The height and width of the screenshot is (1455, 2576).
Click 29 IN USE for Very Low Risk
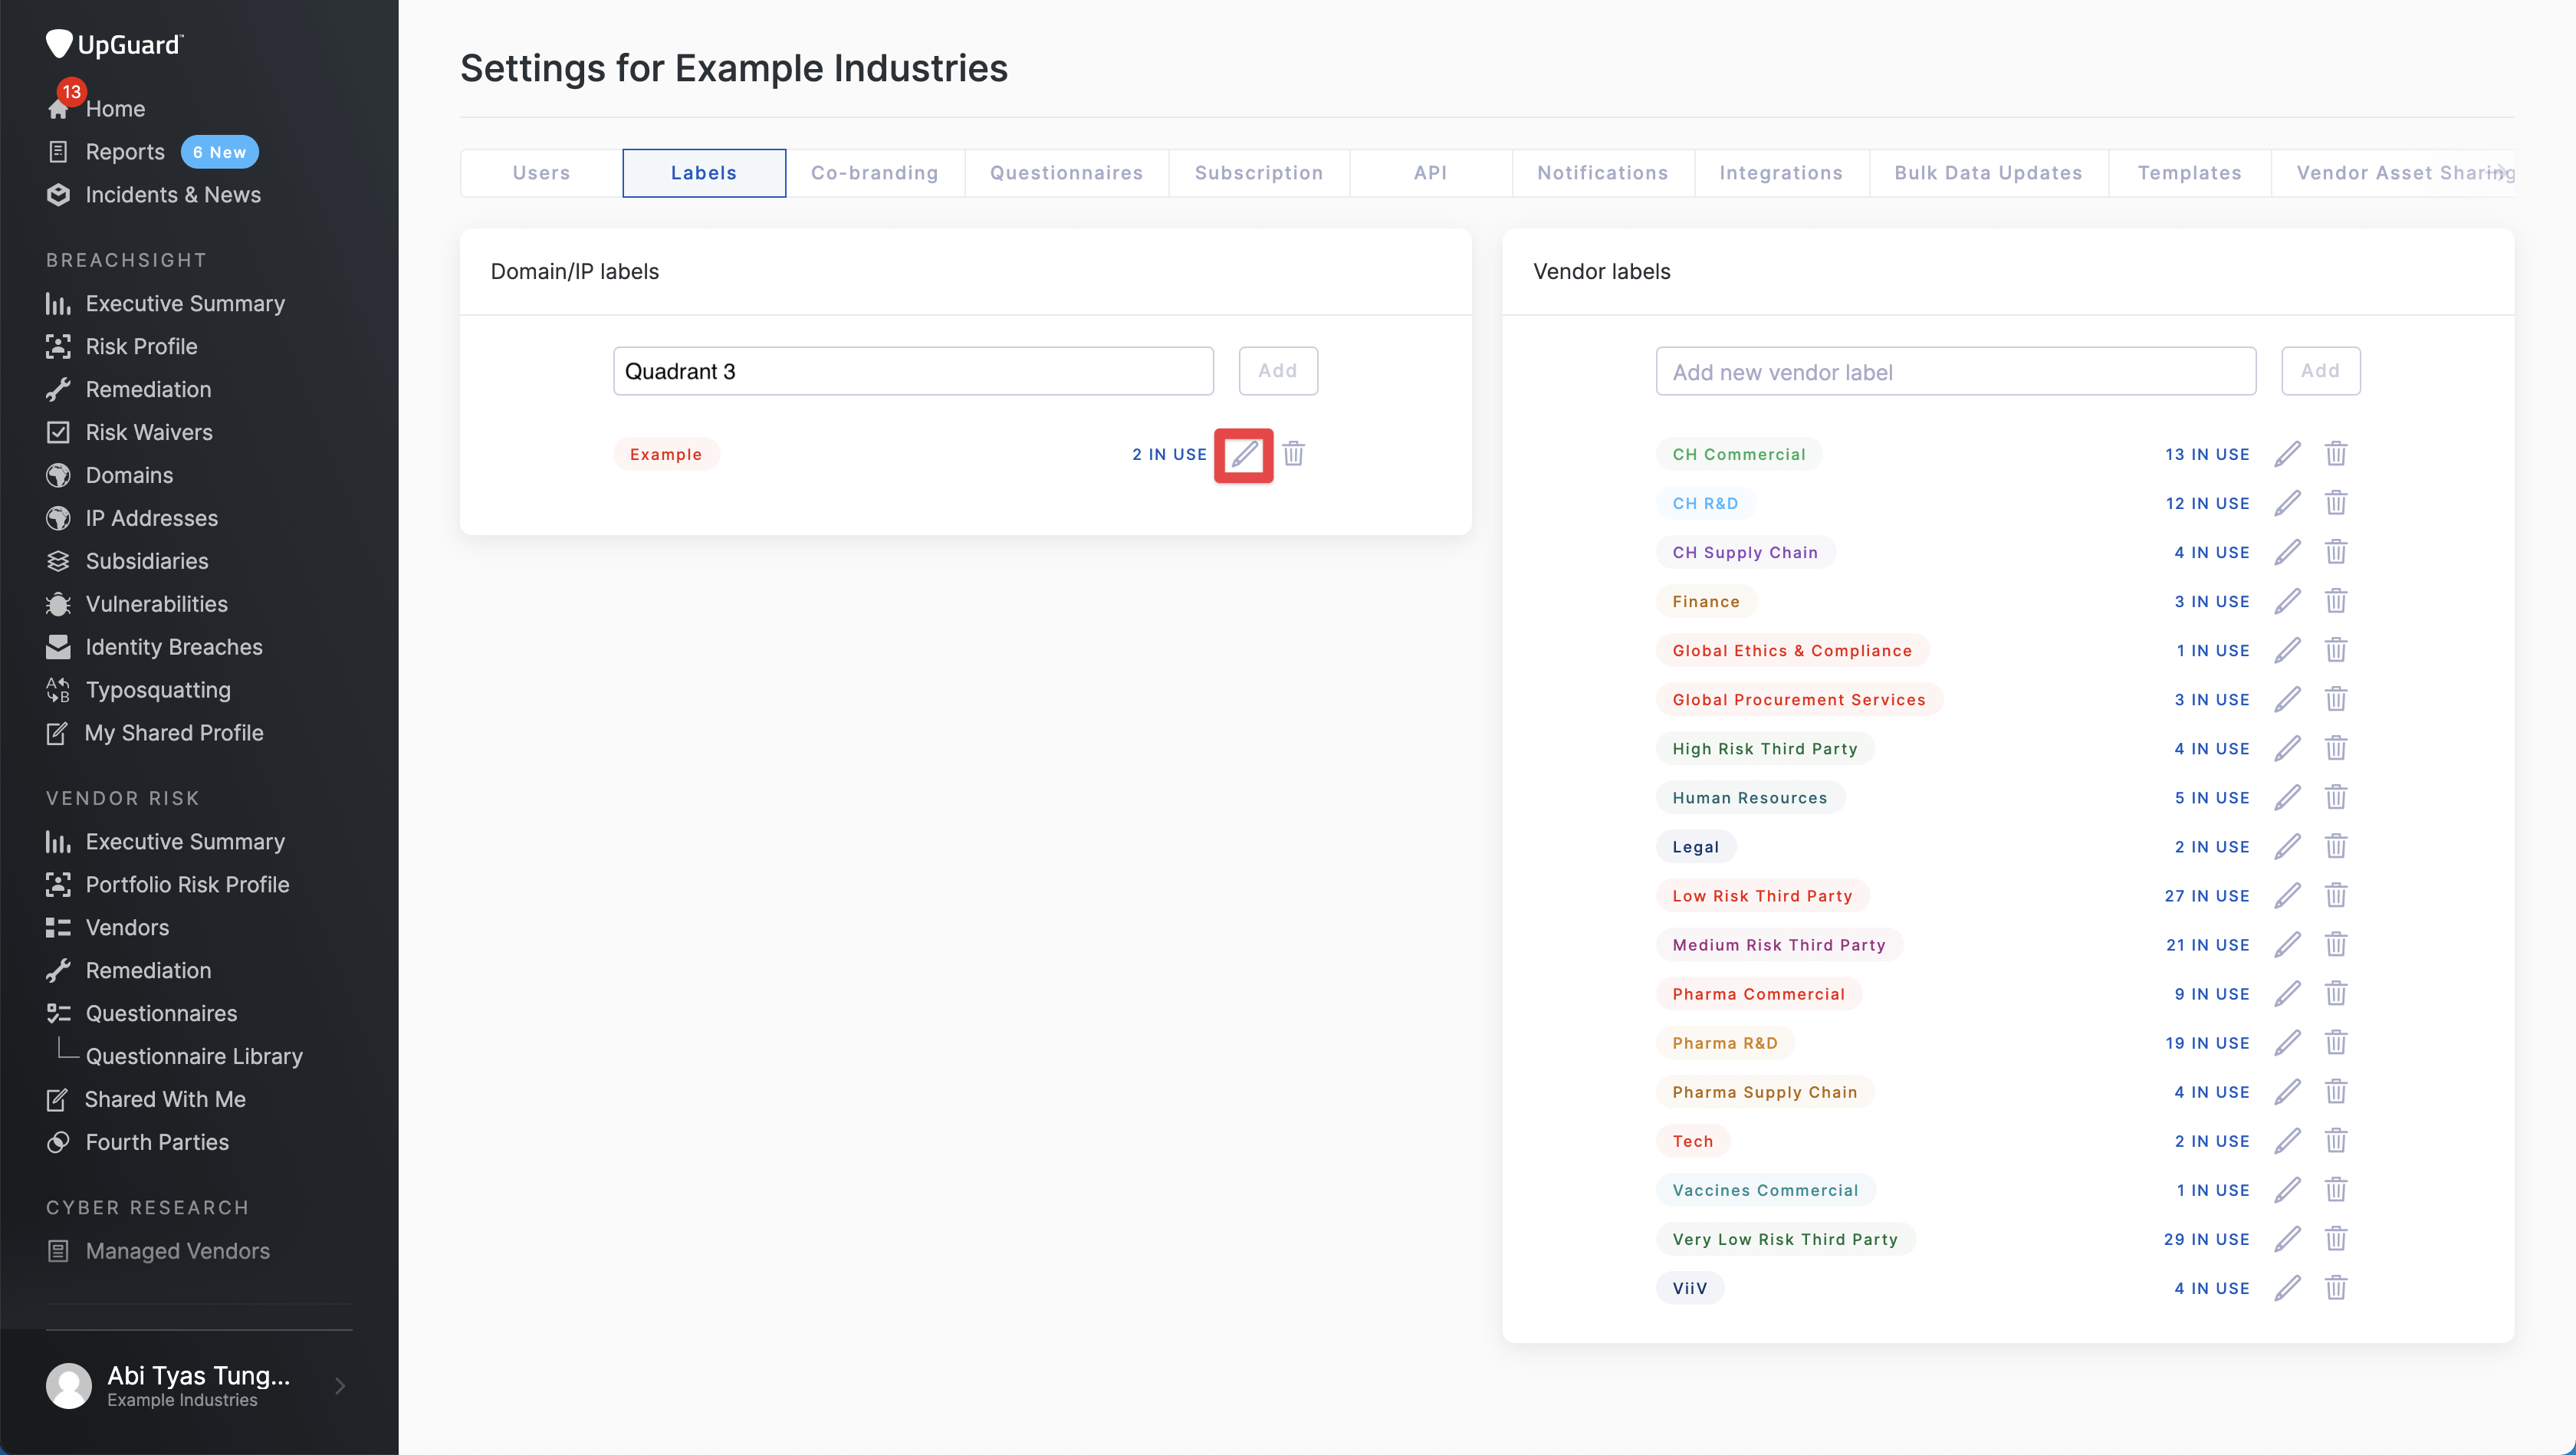[x=2206, y=1239]
